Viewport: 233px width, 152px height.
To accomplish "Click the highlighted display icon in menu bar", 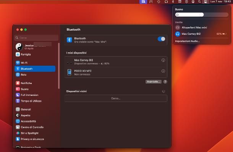I will [143, 2].
